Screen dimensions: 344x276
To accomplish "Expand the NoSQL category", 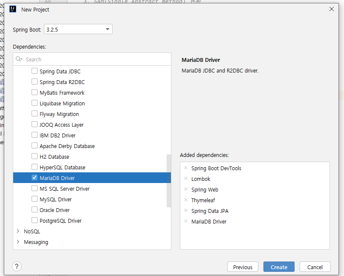I will click(x=18, y=231).
